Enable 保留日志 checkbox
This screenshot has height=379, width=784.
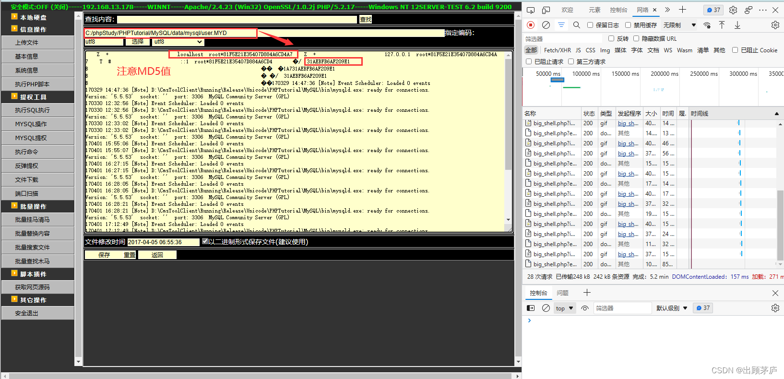pos(590,25)
